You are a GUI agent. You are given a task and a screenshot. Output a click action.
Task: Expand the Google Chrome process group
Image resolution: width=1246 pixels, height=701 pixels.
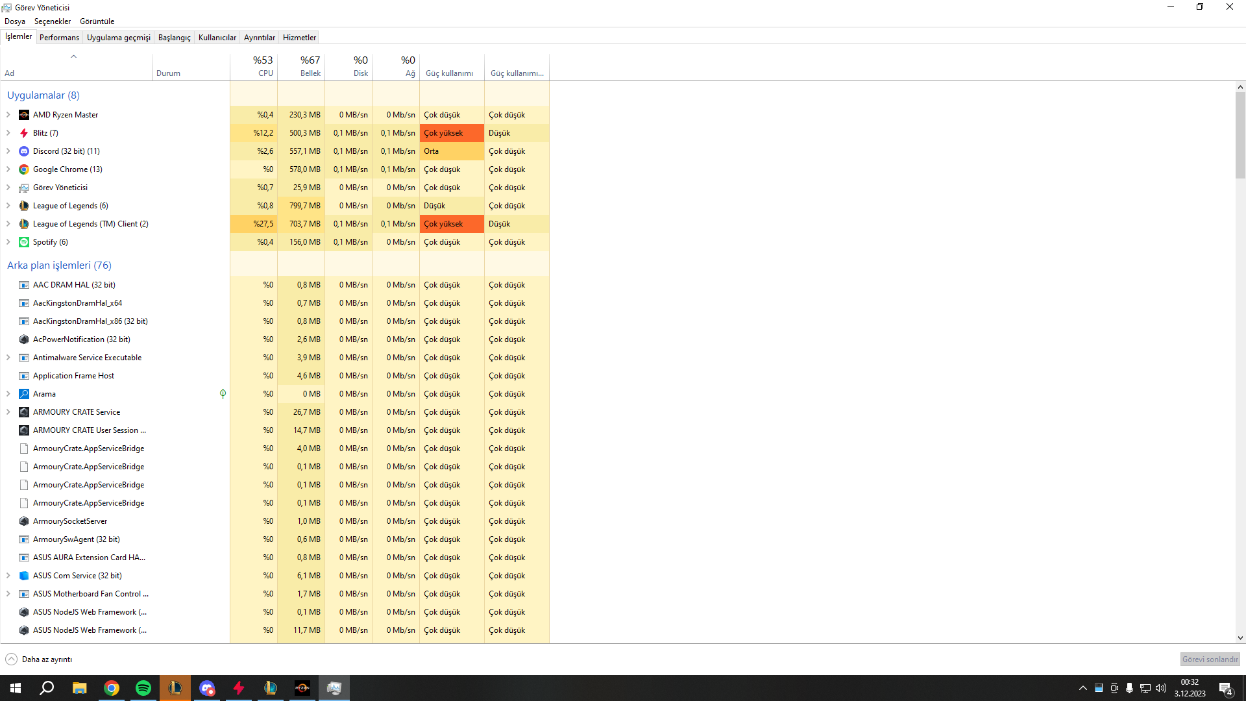pyautogui.click(x=8, y=169)
